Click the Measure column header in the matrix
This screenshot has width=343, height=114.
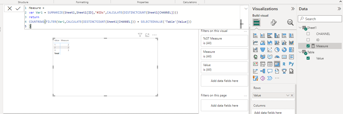(65, 40)
